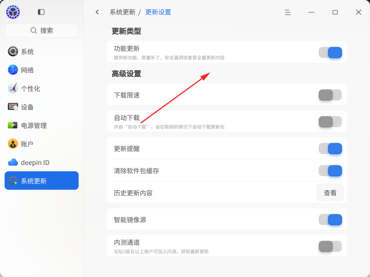Click the 网络 globe icon
Image resolution: width=370 pixels, height=277 pixels.
(13, 70)
